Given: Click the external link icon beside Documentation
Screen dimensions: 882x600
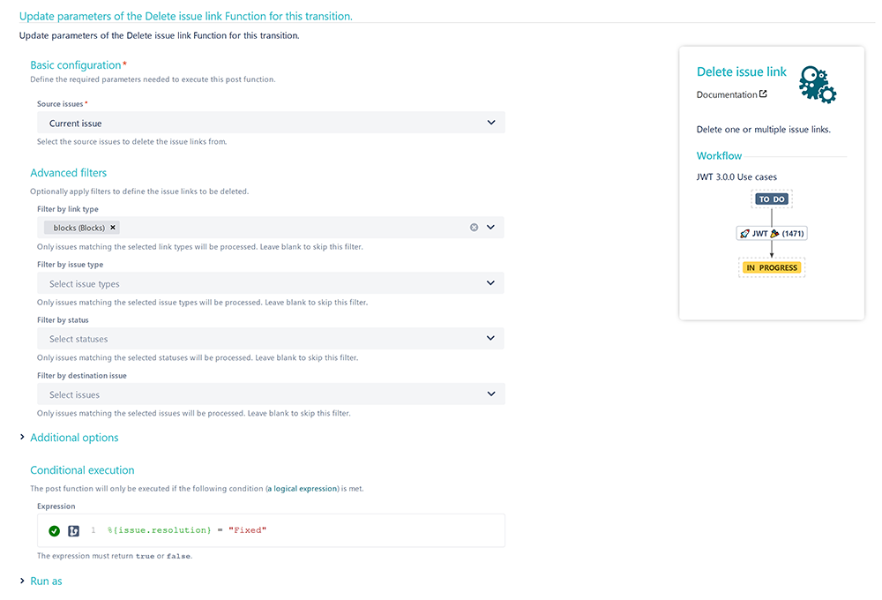Looking at the screenshot, I should coord(763,94).
